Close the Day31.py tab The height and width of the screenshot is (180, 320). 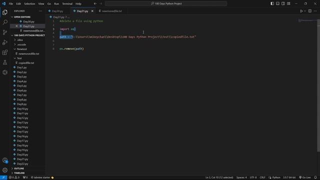(x=92, y=11)
